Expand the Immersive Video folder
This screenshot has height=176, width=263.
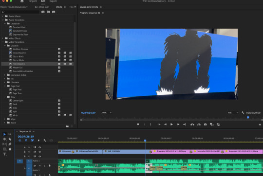5,75
